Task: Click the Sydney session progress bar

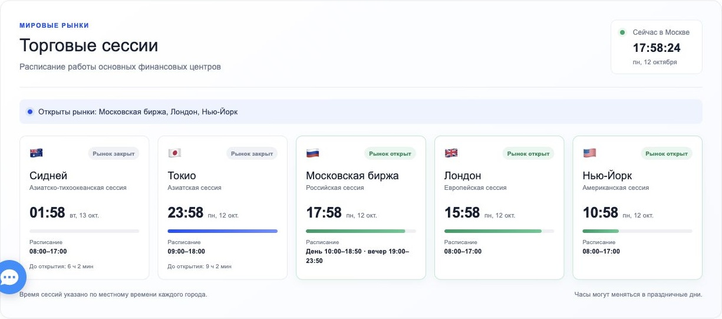Action: click(x=84, y=231)
